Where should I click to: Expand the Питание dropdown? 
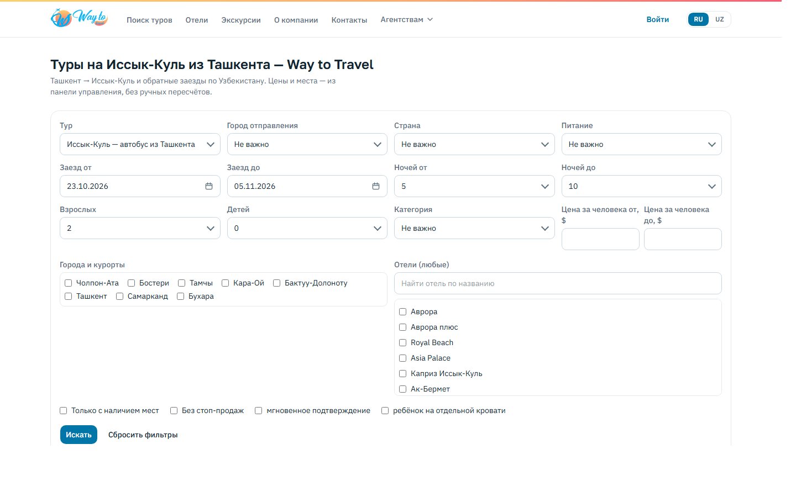641,144
